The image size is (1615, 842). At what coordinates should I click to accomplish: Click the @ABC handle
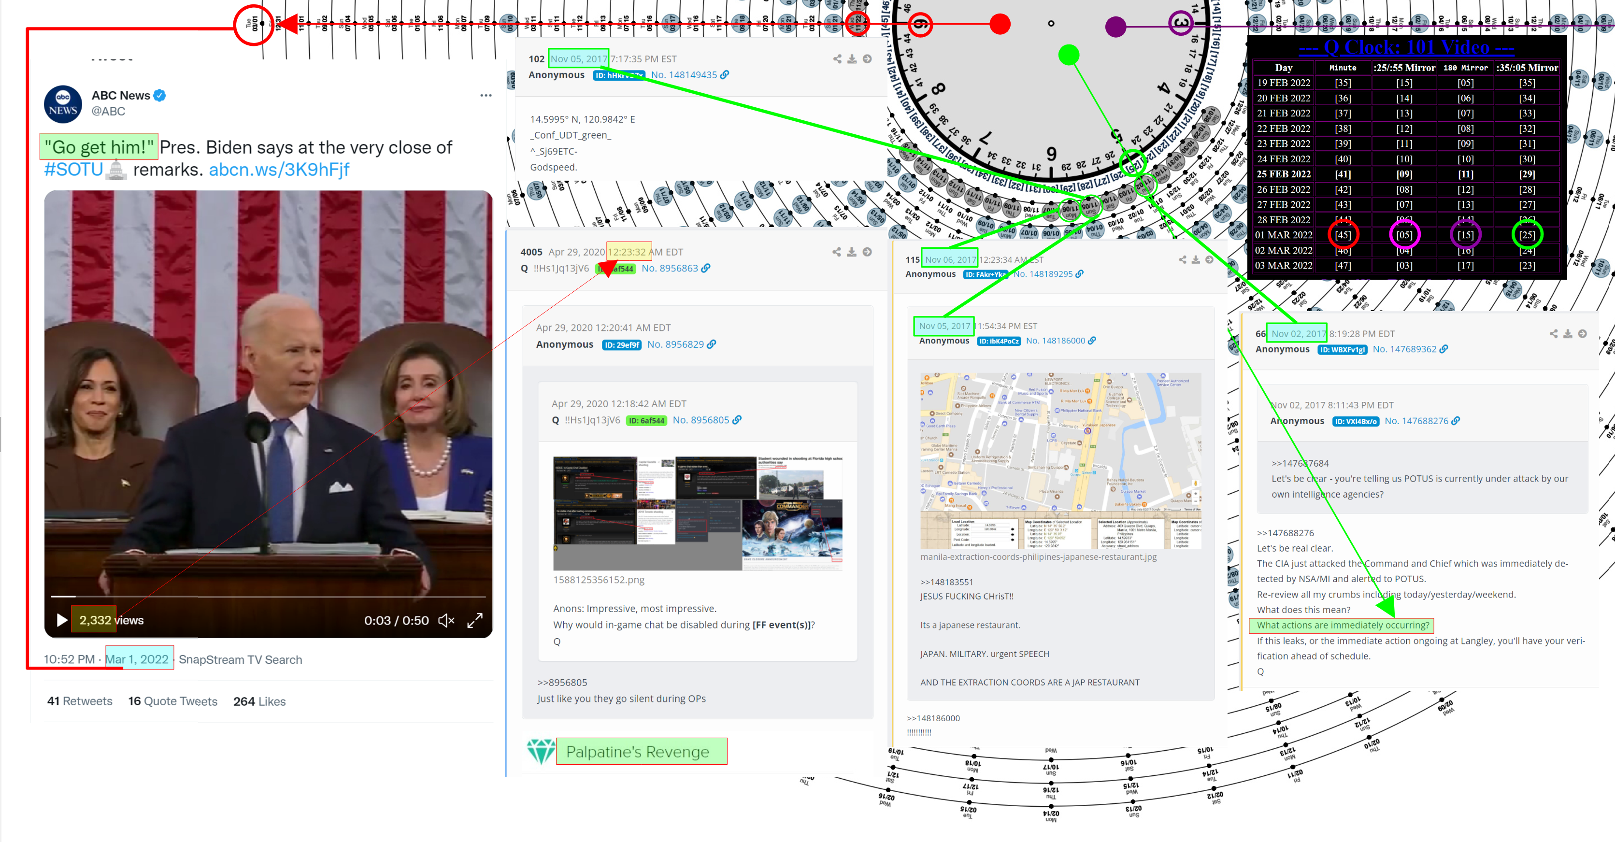click(109, 111)
